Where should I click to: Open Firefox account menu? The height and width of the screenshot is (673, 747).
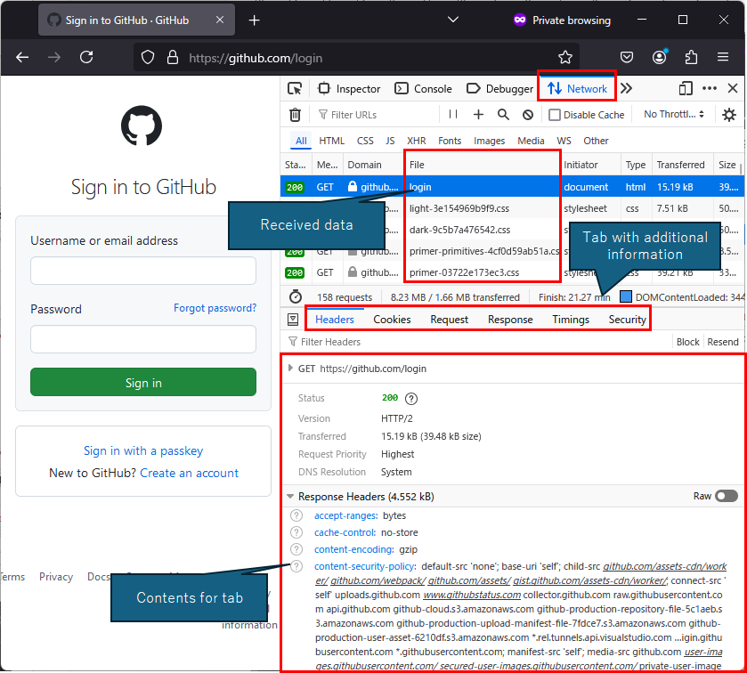660,57
